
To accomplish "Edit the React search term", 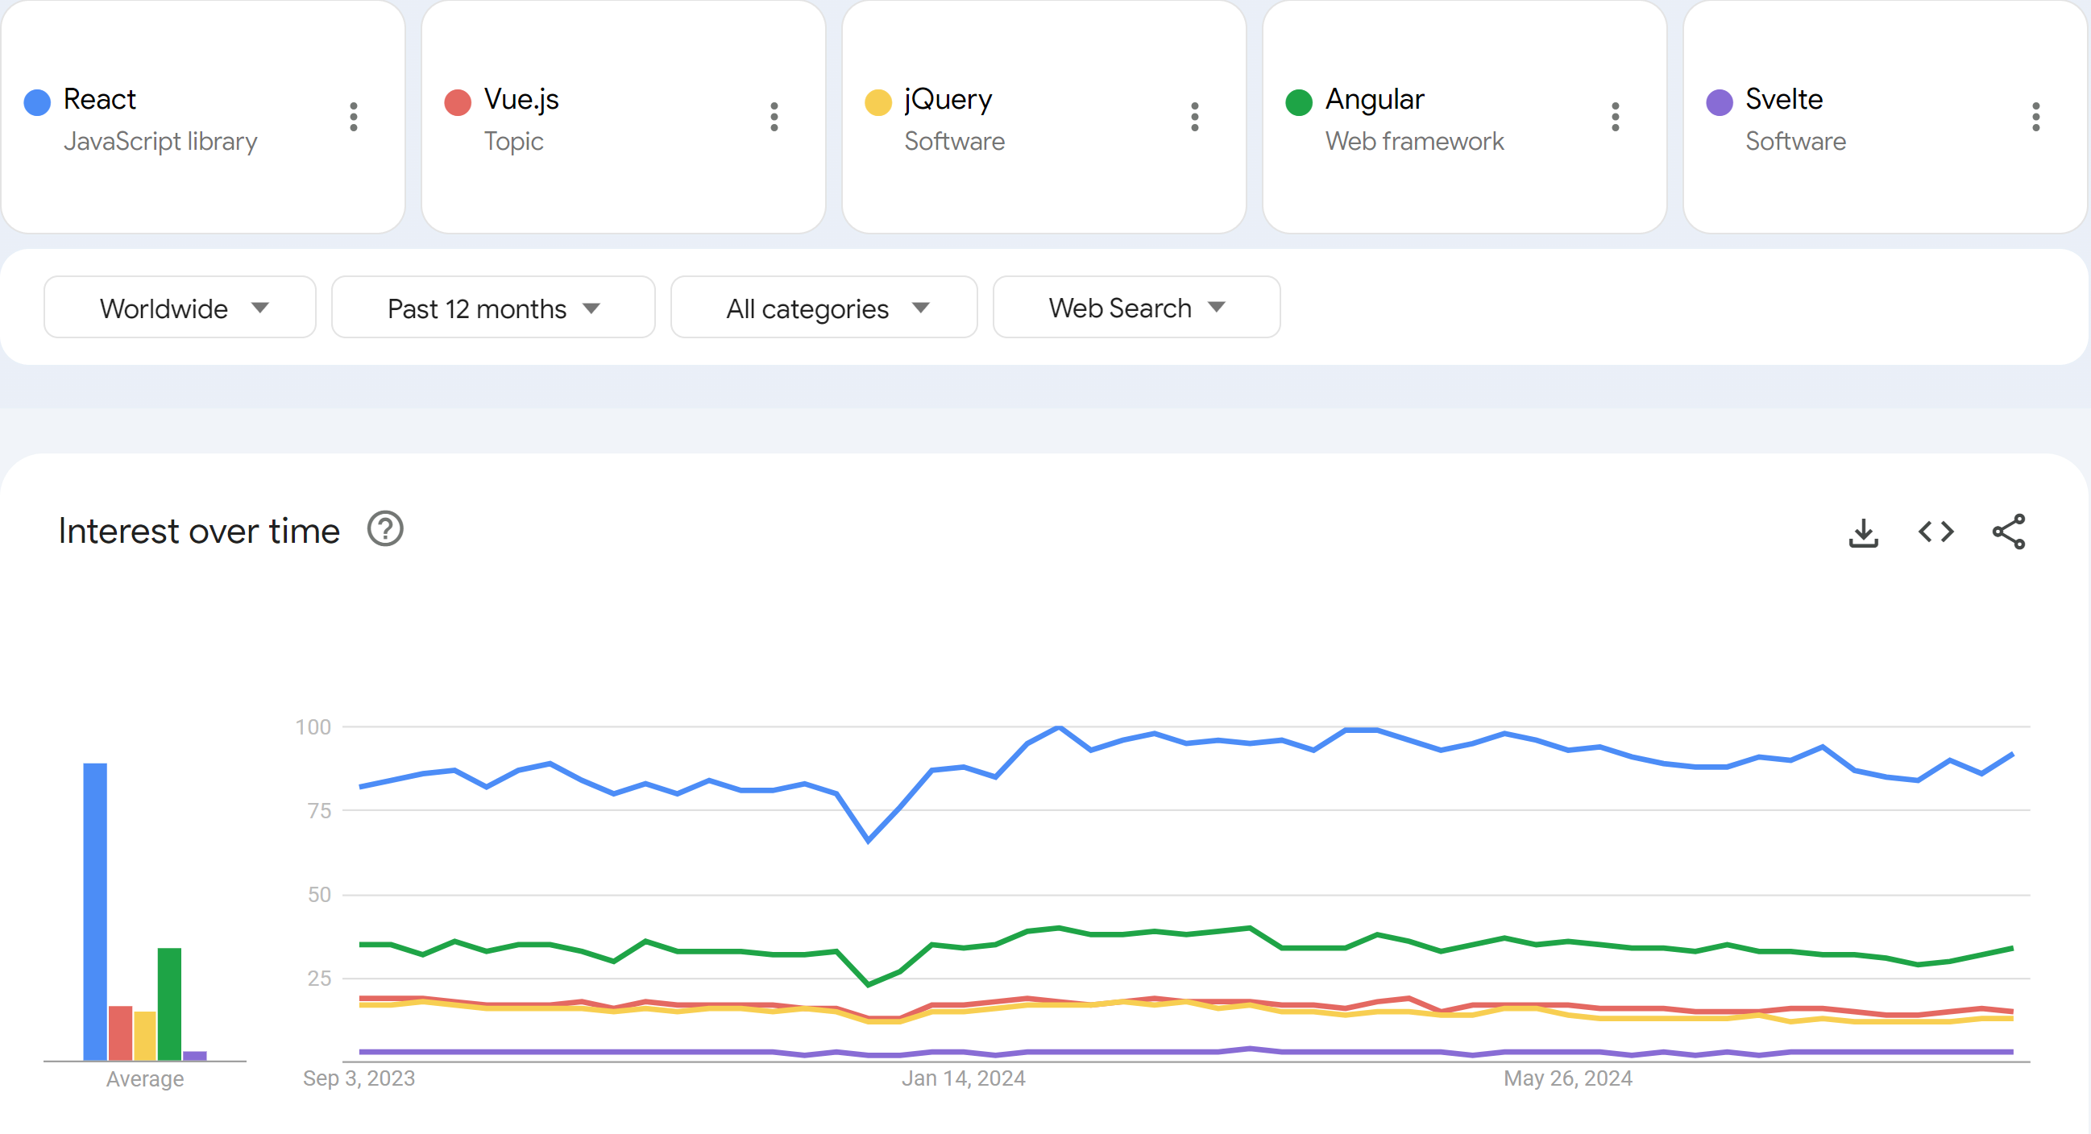I will tap(99, 99).
